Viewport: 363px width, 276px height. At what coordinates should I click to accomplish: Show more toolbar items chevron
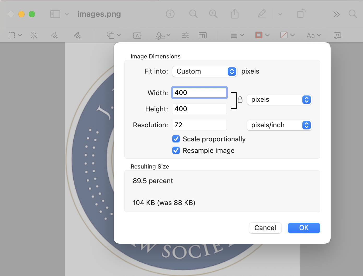coord(337,14)
